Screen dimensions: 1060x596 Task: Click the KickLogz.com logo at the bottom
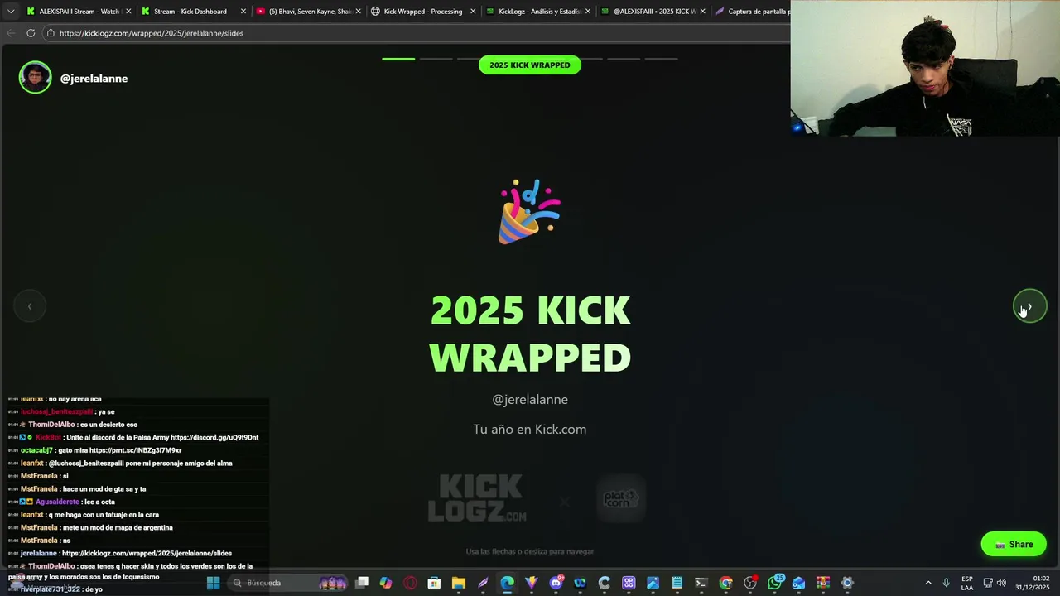point(477,498)
